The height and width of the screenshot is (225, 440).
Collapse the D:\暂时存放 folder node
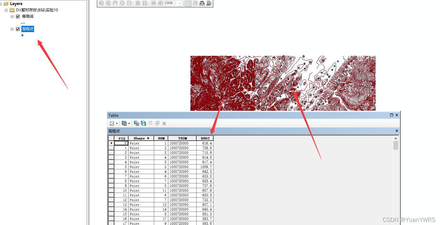click(6, 10)
